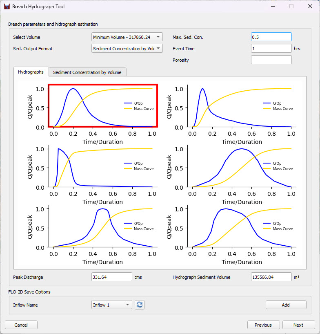Screen dimensions: 320x334
Task: Click the Hydrograph Sediment Volume field
Action: click(271, 277)
